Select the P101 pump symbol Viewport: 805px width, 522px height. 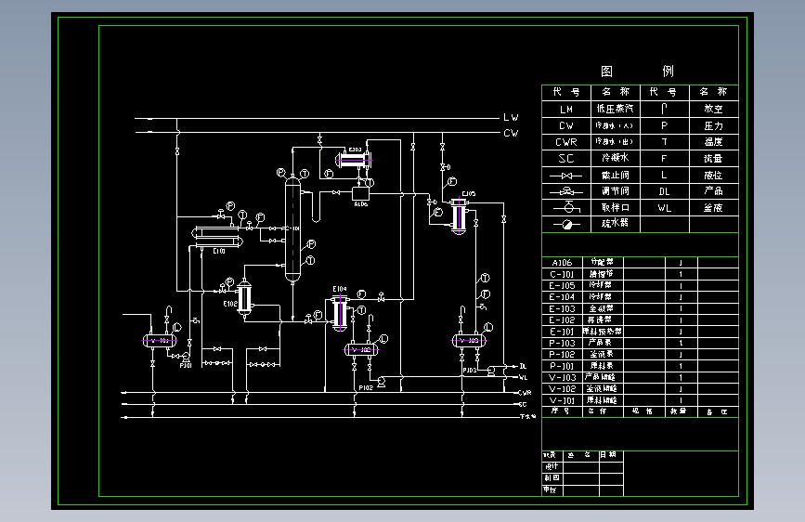click(x=186, y=356)
